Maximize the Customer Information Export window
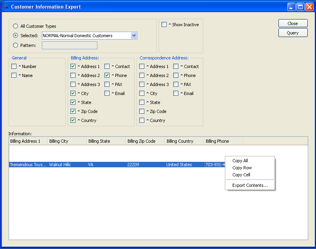 (300, 7)
